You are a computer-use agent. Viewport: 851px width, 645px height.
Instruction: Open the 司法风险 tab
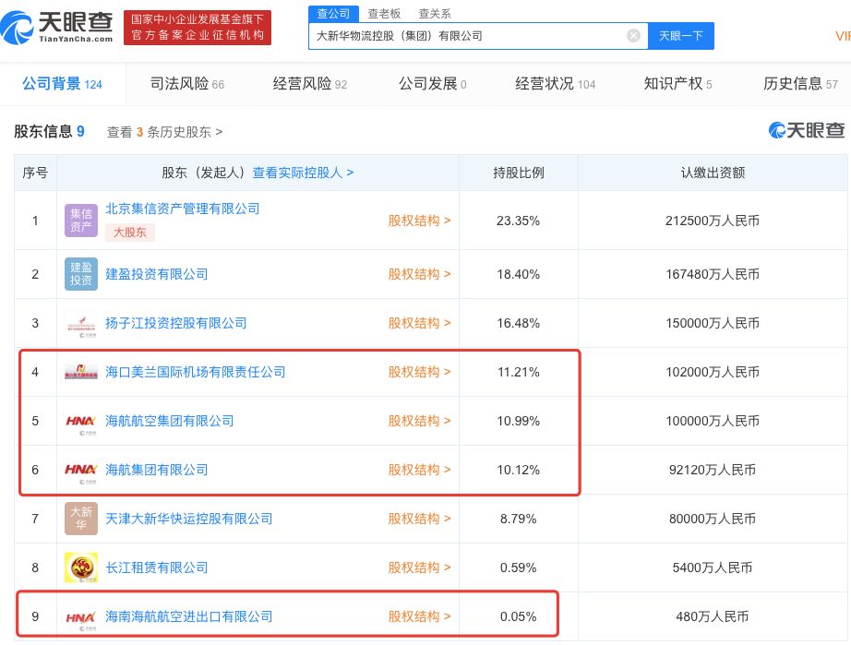click(x=187, y=84)
